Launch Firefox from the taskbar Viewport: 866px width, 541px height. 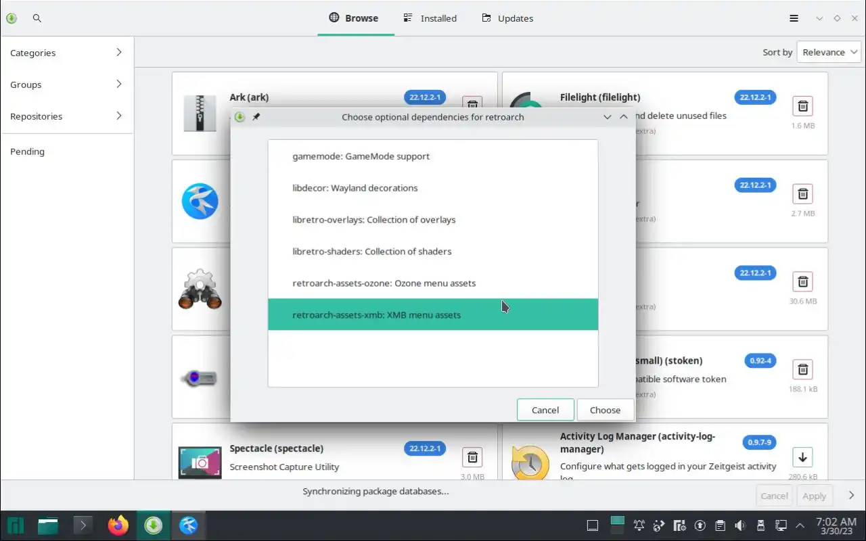coord(118,525)
